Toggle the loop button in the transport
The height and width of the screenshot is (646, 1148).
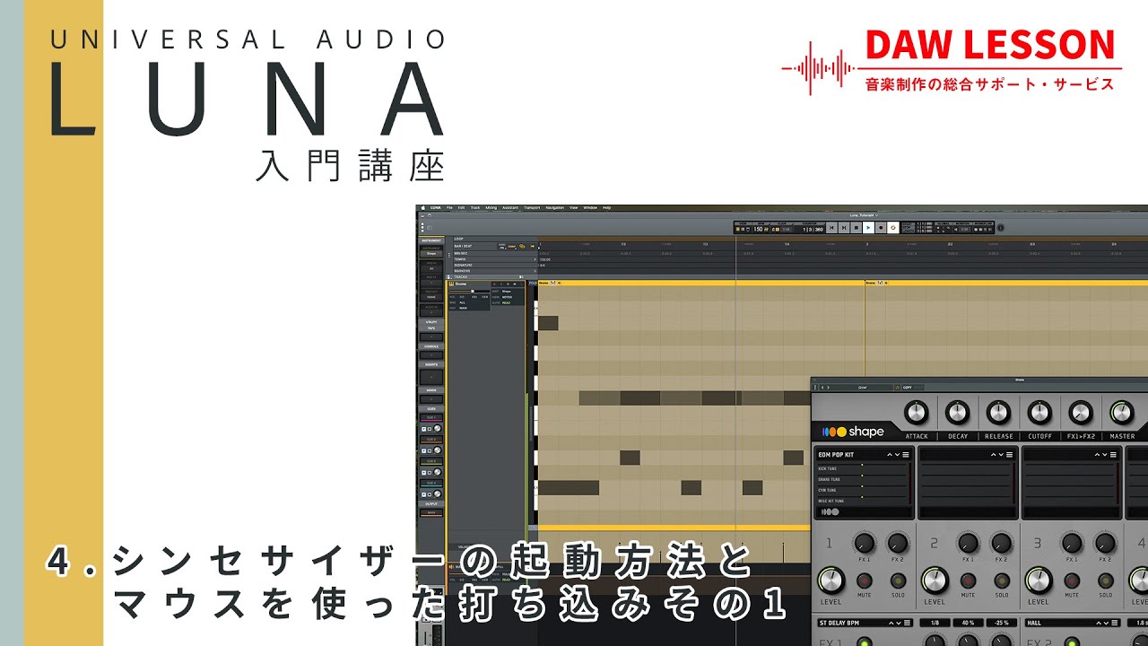pyautogui.click(x=893, y=228)
